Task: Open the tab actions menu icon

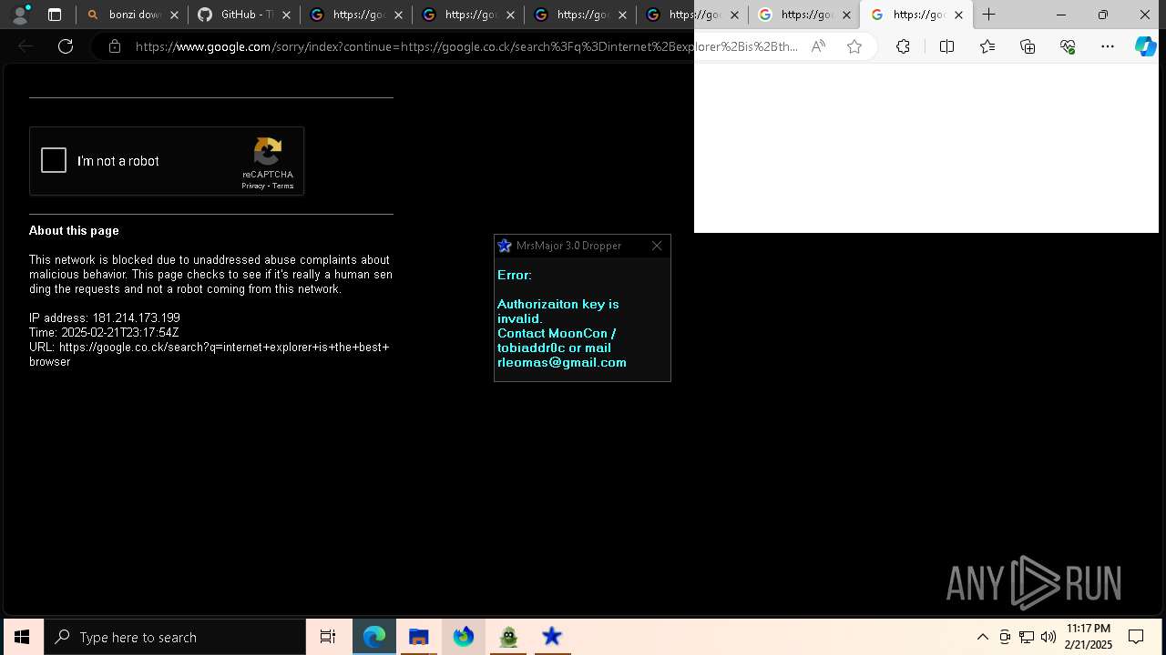Action: 55,15
